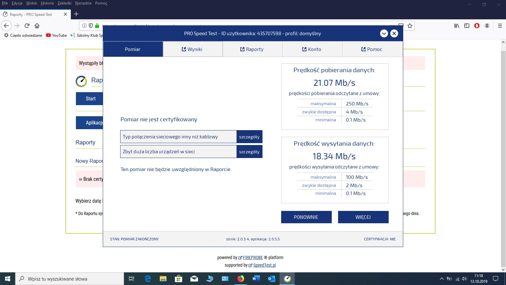Screen dimensions: 506x285
Task: Close the Raporty - PRO Speed Test tab
Action: (x=65, y=14)
